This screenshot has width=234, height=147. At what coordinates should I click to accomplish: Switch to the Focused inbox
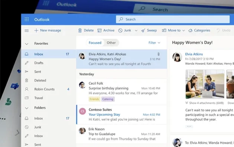click(x=95, y=43)
